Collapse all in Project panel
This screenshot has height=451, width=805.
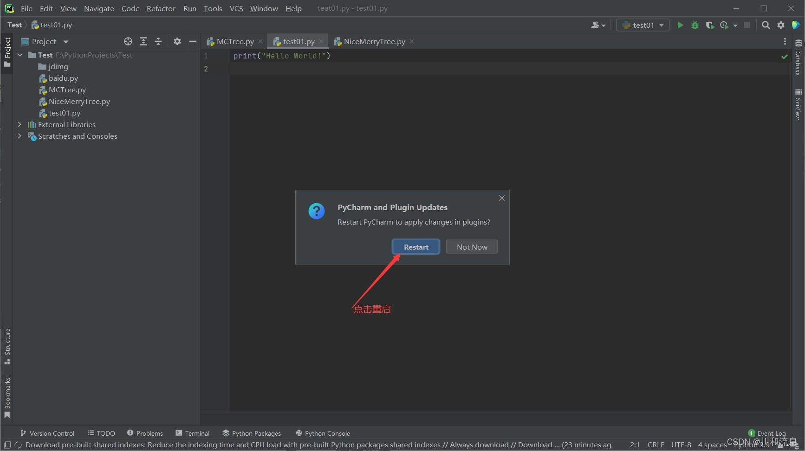point(158,41)
